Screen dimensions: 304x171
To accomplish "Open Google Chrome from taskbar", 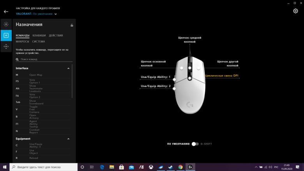I will 180,167.
